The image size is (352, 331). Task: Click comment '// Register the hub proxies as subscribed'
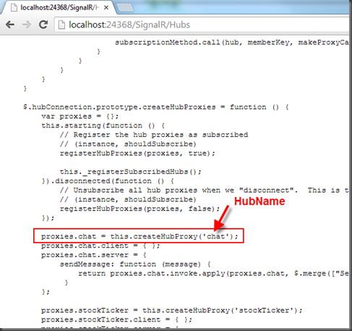point(154,135)
